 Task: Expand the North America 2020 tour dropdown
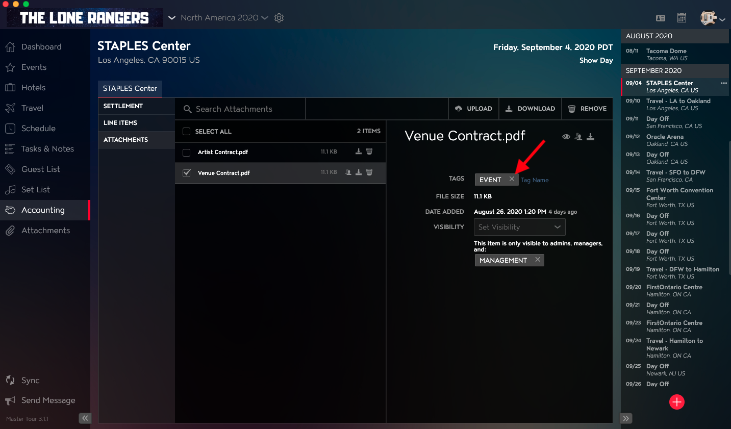pos(265,18)
